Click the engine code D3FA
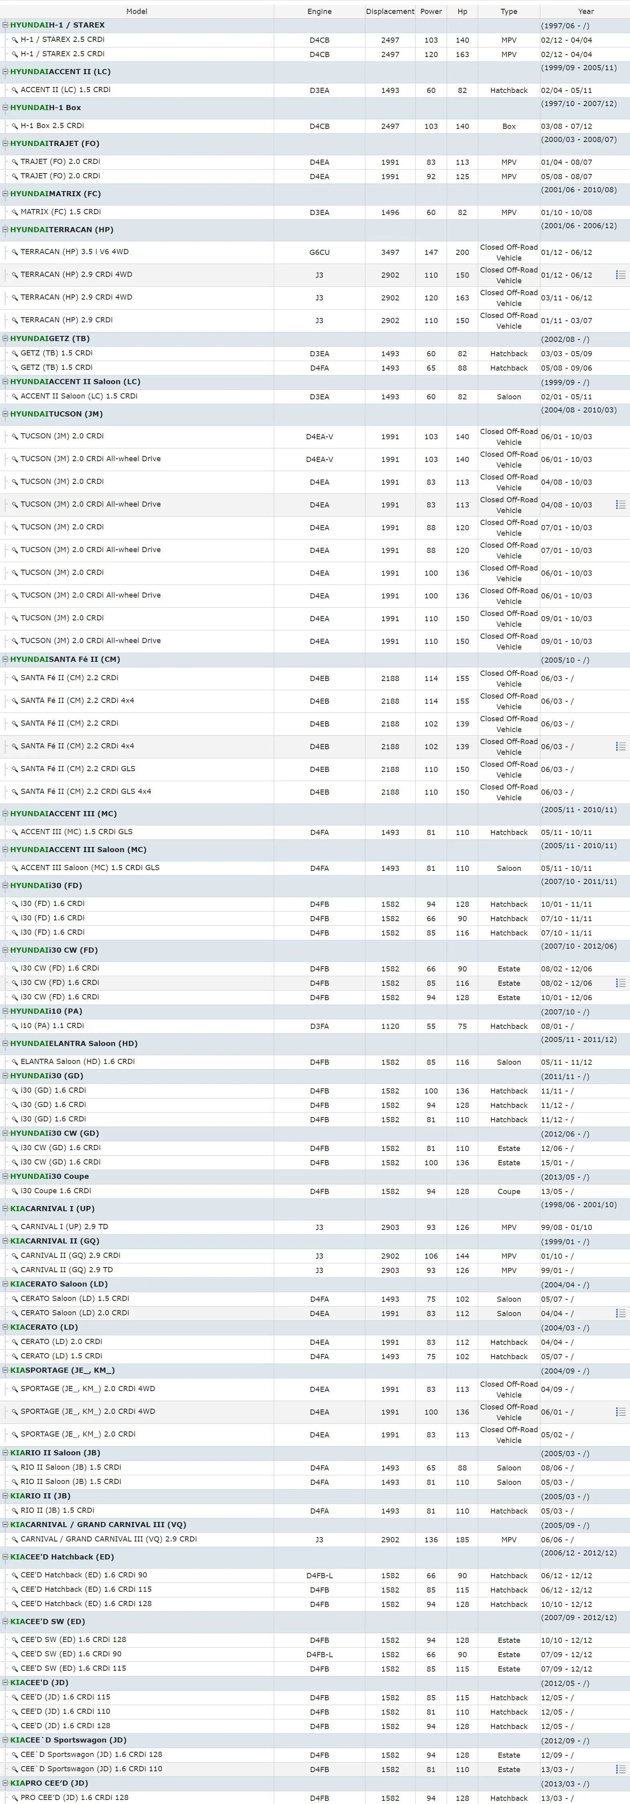The height and width of the screenshot is (1804, 630). click(320, 1026)
